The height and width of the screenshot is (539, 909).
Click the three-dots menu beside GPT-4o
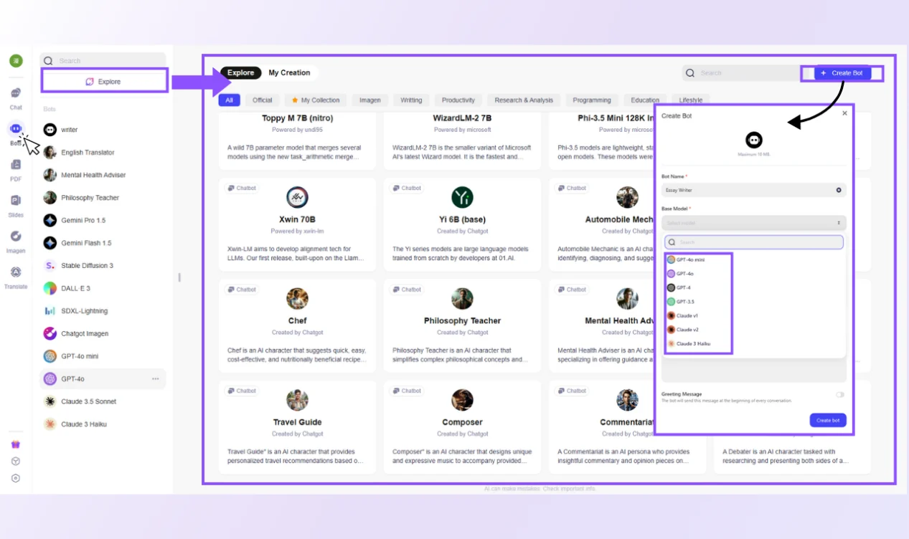(155, 378)
